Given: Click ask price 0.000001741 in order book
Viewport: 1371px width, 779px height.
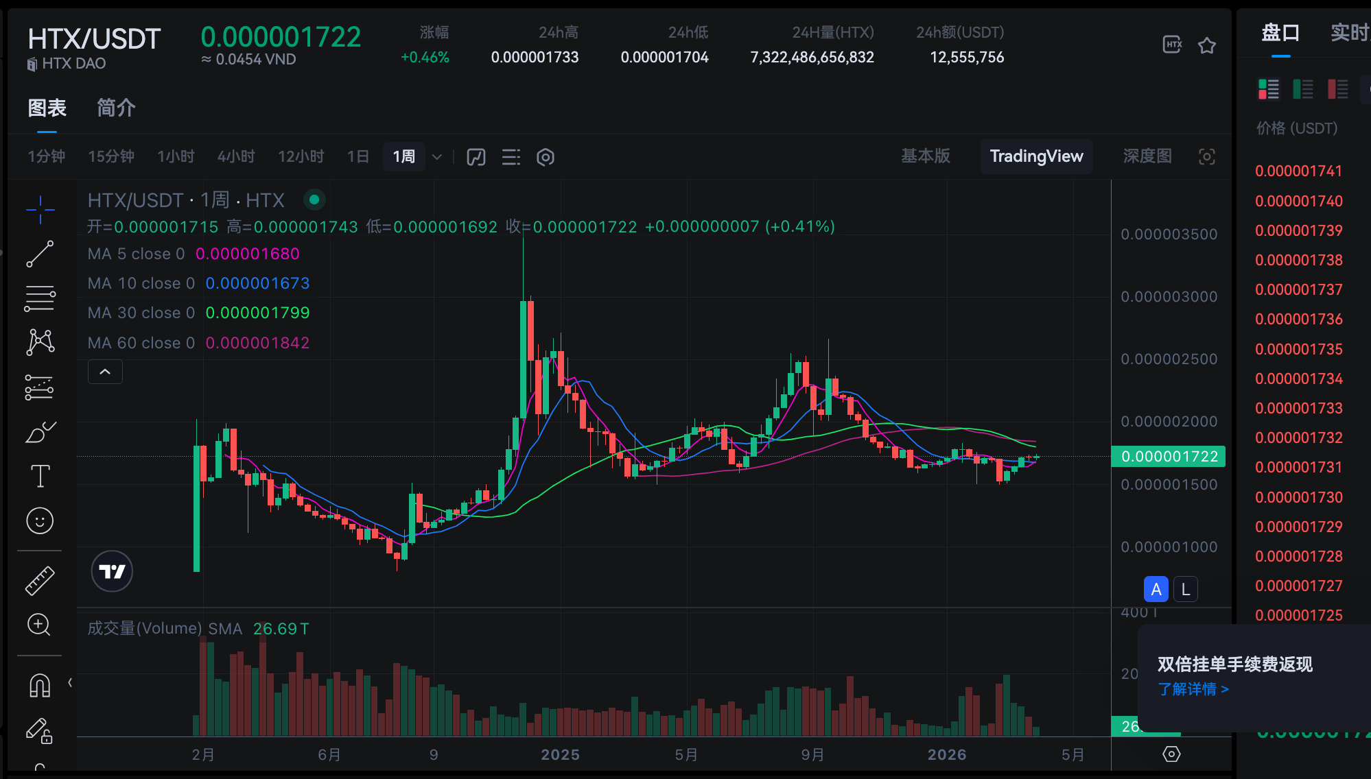Looking at the screenshot, I should pyautogui.click(x=1298, y=171).
